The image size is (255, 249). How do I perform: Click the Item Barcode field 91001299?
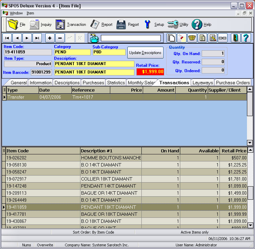41,72
